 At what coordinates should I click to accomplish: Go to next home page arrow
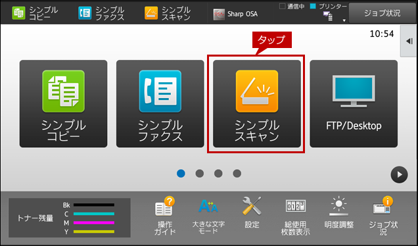coord(399,175)
